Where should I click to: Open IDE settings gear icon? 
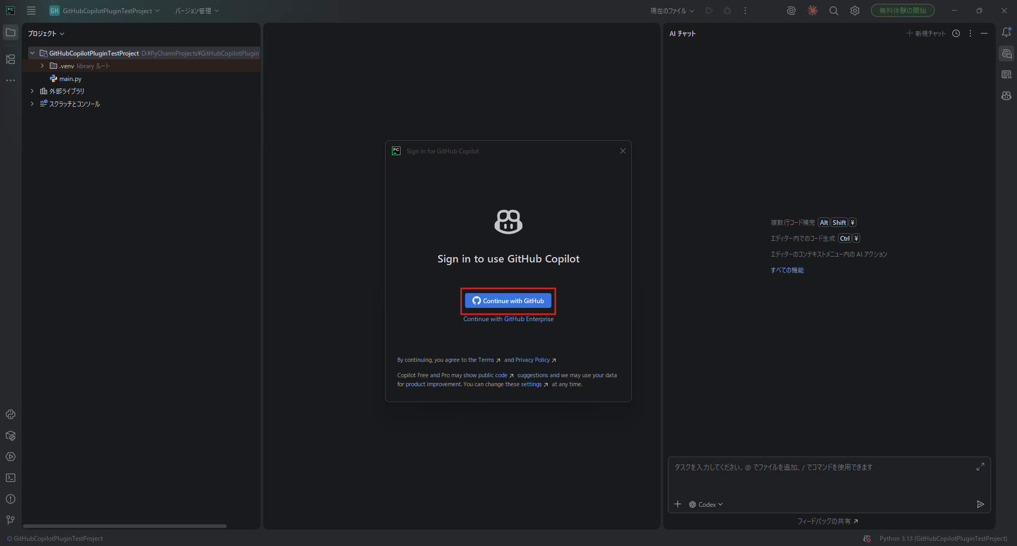[855, 11]
